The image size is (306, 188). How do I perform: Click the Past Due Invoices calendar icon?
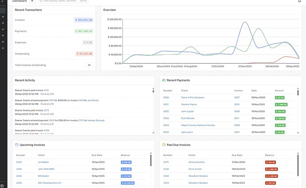tap(164, 145)
